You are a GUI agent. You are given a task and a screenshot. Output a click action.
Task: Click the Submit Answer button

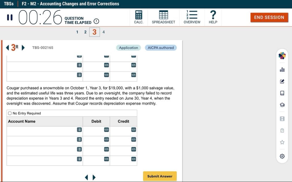pyautogui.click(x=160, y=176)
